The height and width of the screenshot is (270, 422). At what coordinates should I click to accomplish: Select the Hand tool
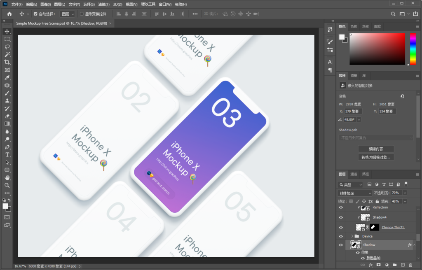coord(7,178)
